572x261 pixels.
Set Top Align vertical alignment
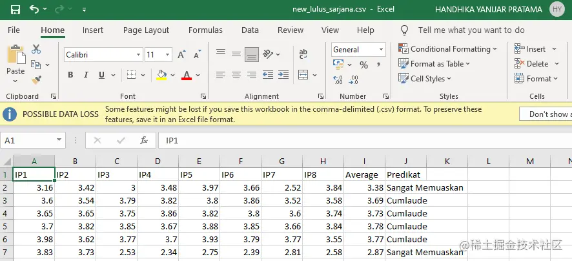click(x=221, y=54)
